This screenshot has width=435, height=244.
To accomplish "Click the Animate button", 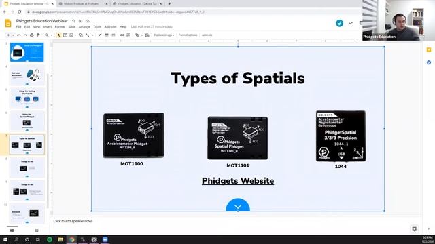I will [207, 35].
